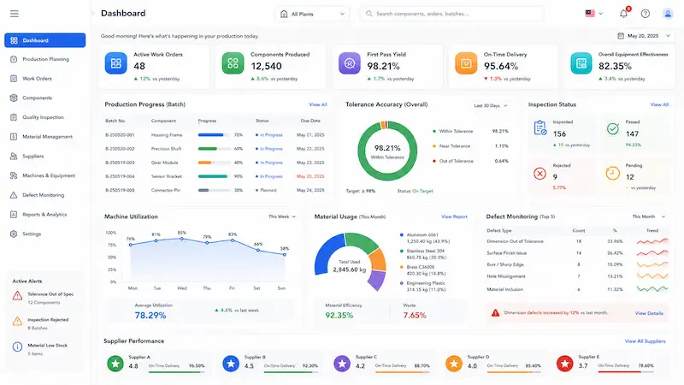Open the This Week utilization dropdown
The image size is (684, 385).
(x=282, y=216)
